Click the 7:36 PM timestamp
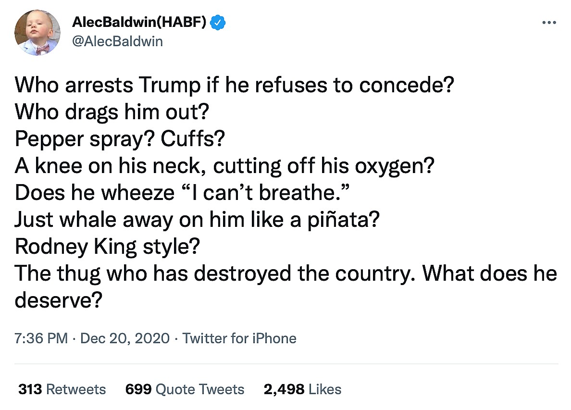Image resolution: width=571 pixels, height=410 pixels. pos(41,338)
